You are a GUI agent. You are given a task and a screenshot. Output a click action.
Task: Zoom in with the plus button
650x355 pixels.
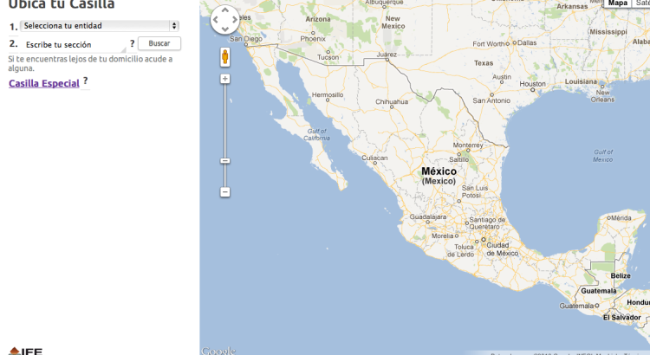pyautogui.click(x=225, y=79)
